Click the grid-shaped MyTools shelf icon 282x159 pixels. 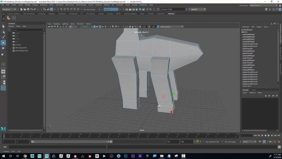click(x=14, y=18)
